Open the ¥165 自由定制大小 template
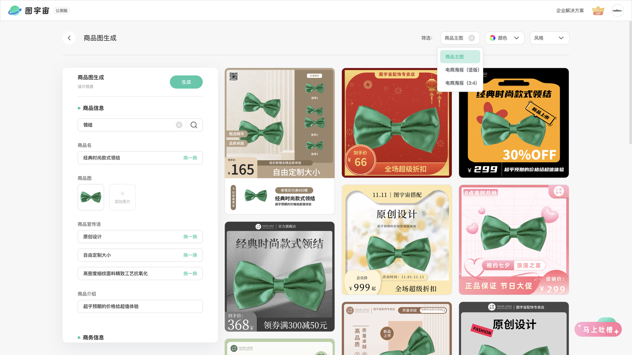Image resolution: width=632 pixels, height=355 pixels. (x=280, y=141)
